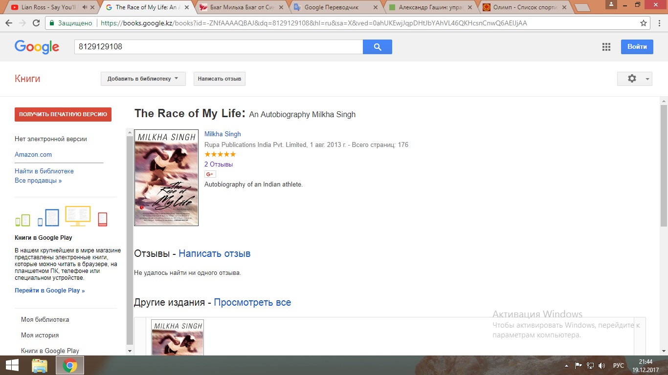This screenshot has width=668, height=375.
Task: Close the Lian Ross tab
Action: click(93, 7)
